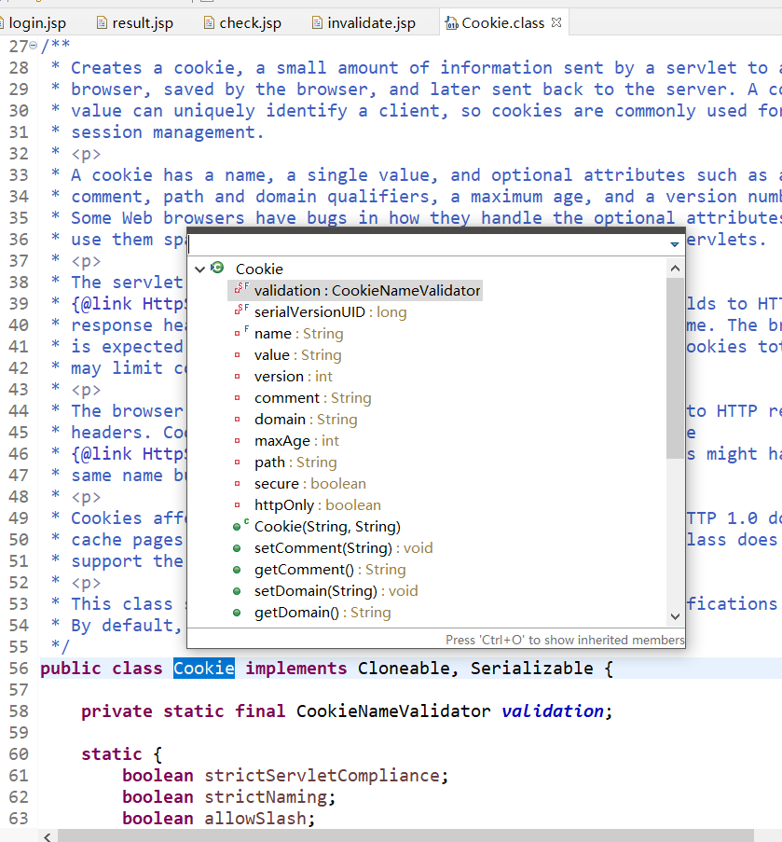The height and width of the screenshot is (842, 782).
Task: Close the Cookie.class editor tab
Action: [556, 22]
